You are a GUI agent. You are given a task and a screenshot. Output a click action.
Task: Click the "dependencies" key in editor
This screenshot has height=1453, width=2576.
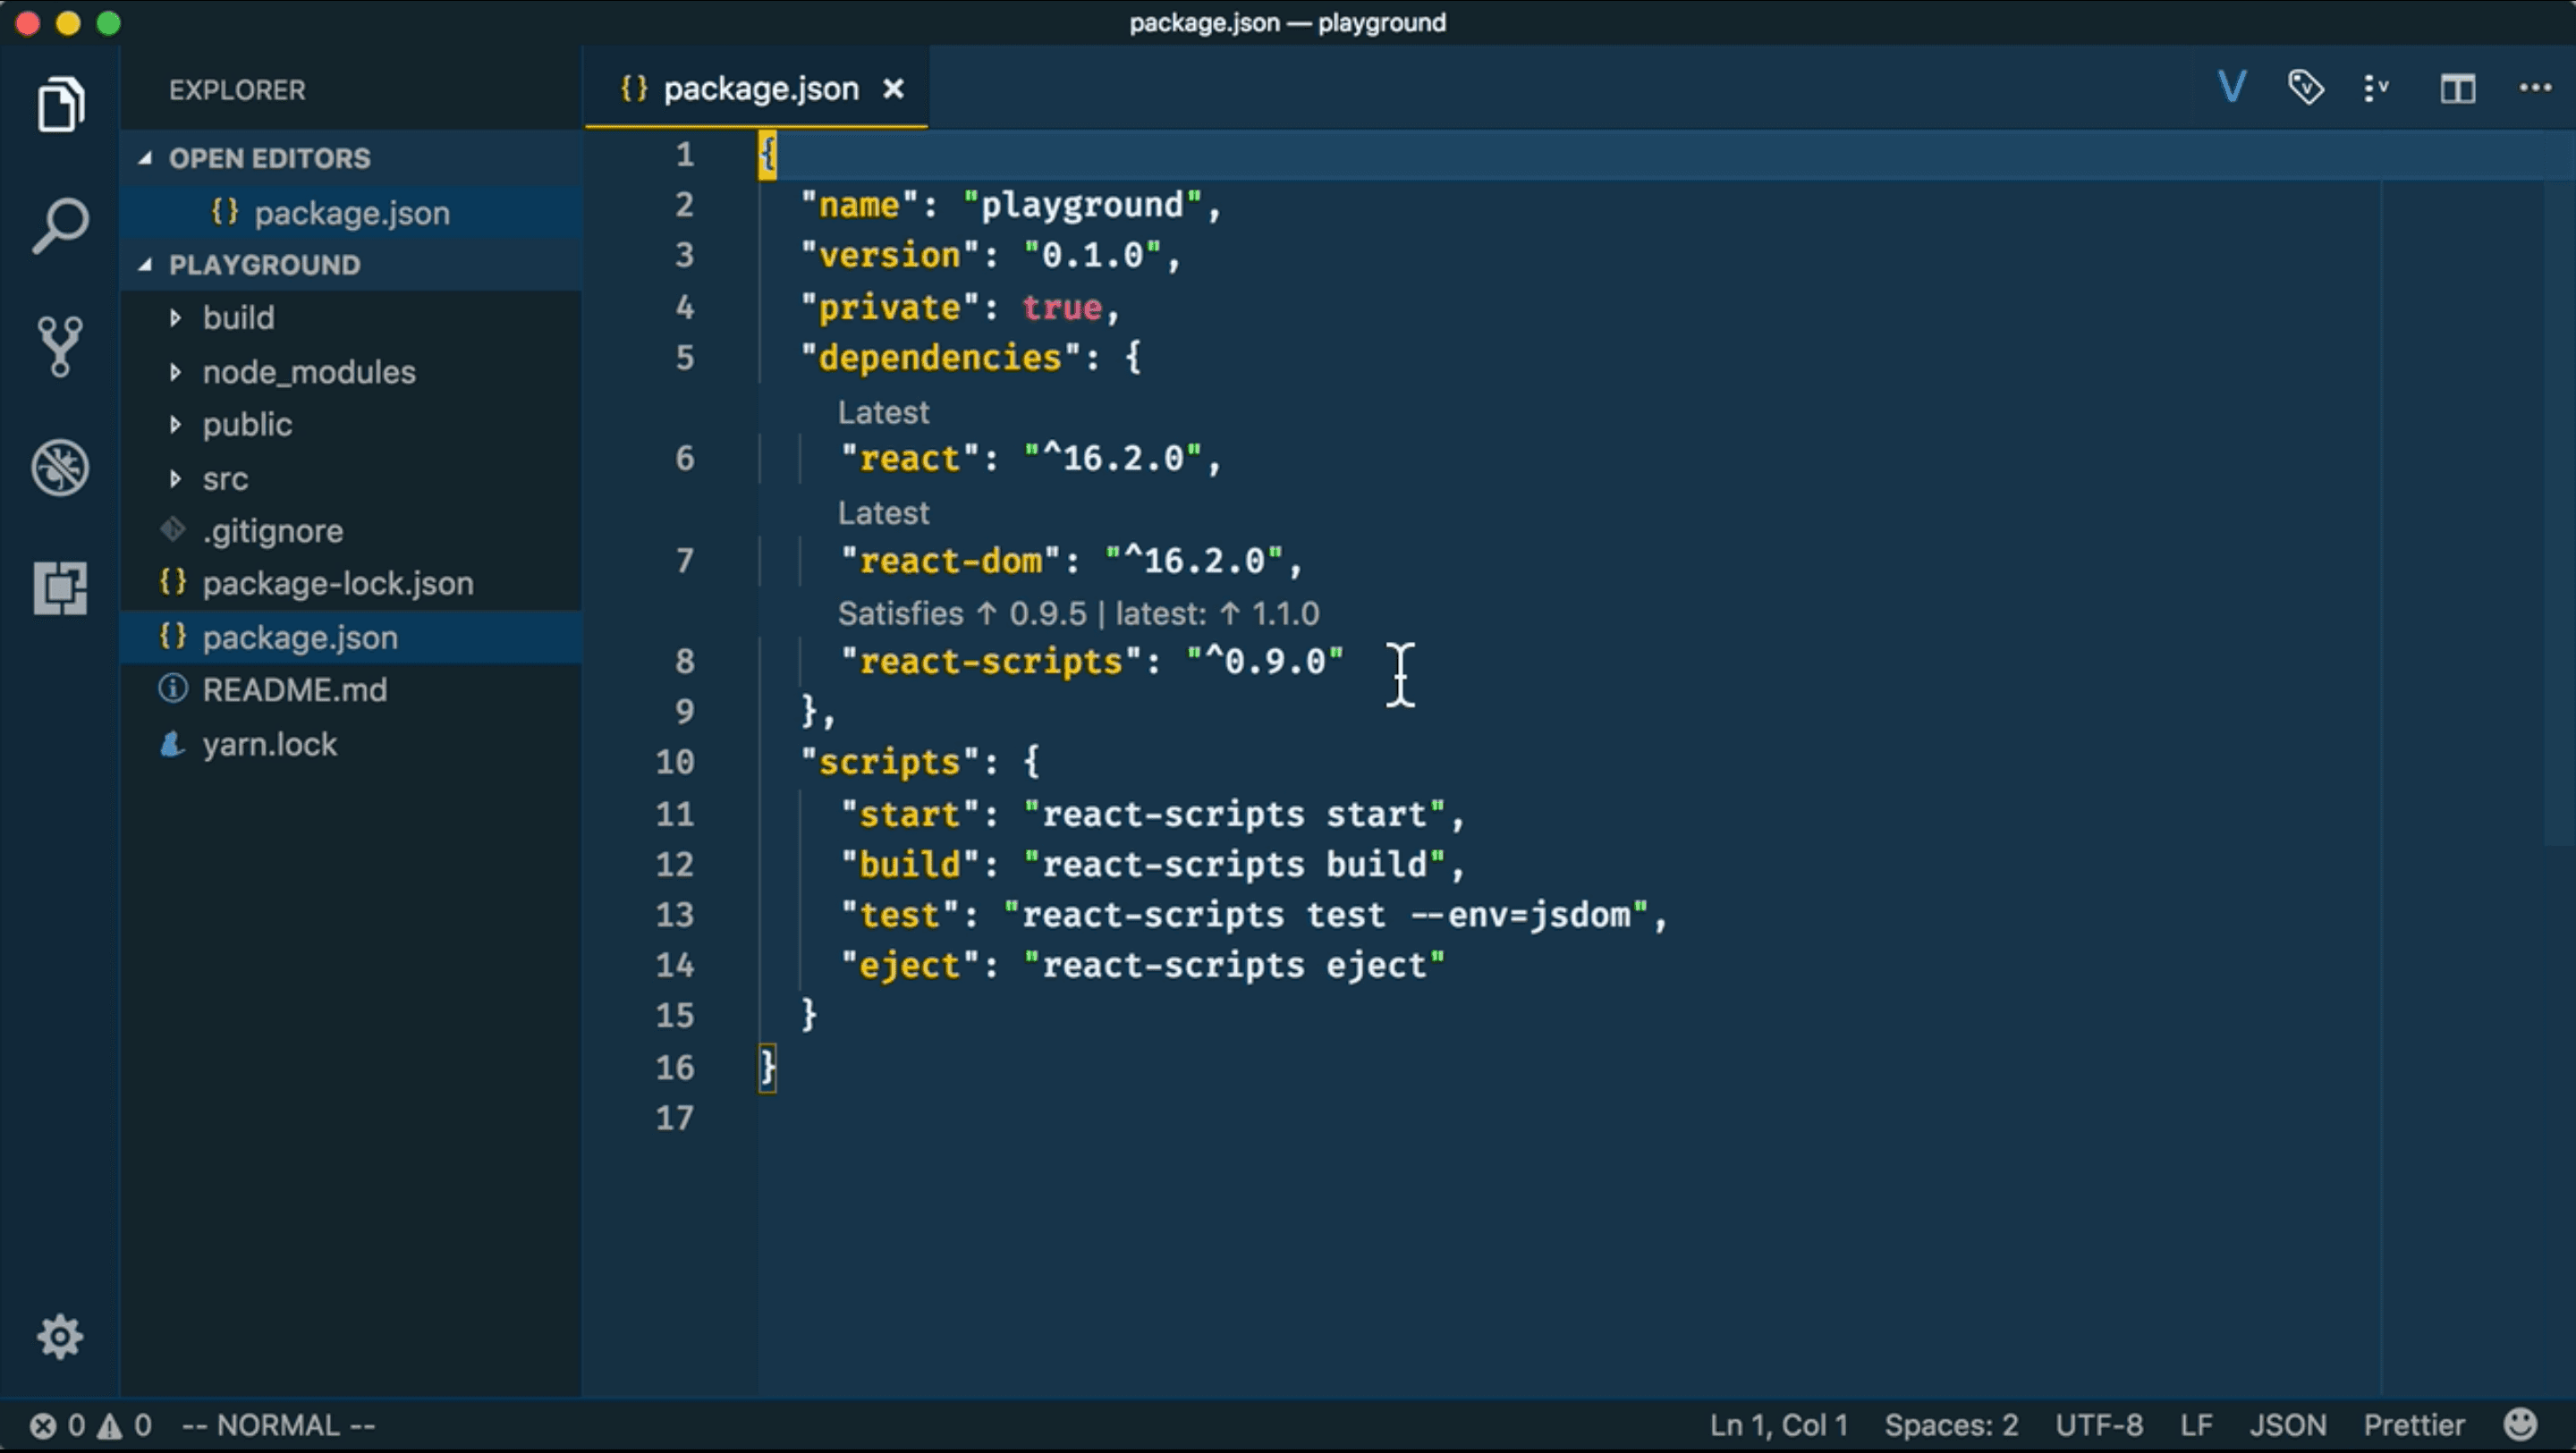pos(940,358)
